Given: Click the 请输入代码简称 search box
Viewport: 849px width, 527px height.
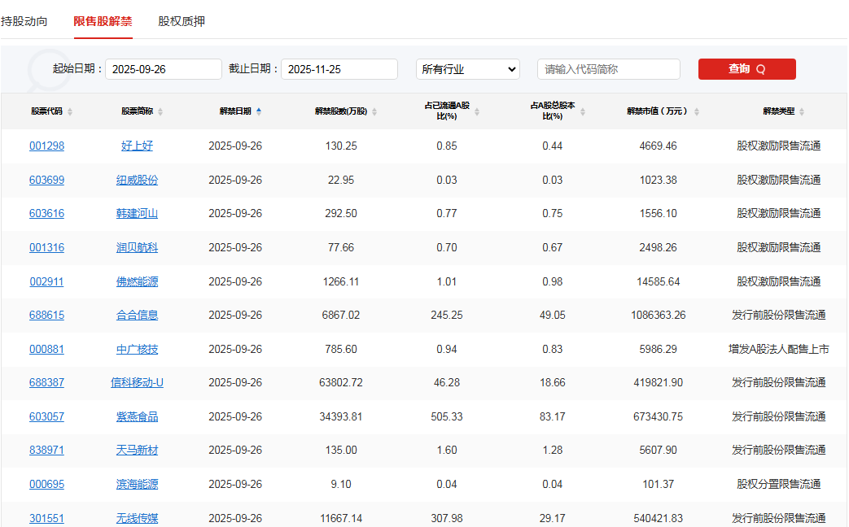Looking at the screenshot, I should pyautogui.click(x=609, y=69).
